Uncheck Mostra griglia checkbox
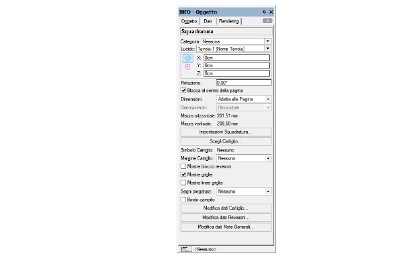 pyautogui.click(x=183, y=174)
